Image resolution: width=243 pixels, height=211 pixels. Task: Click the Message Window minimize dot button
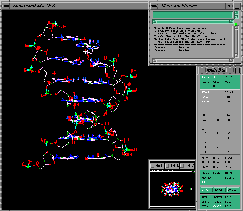229,6
